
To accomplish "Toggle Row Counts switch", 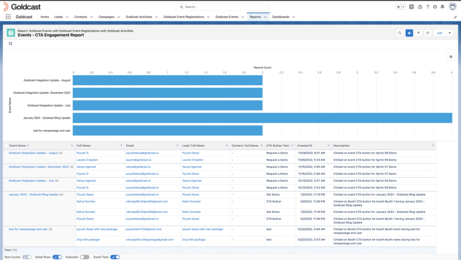I will coord(27,257).
